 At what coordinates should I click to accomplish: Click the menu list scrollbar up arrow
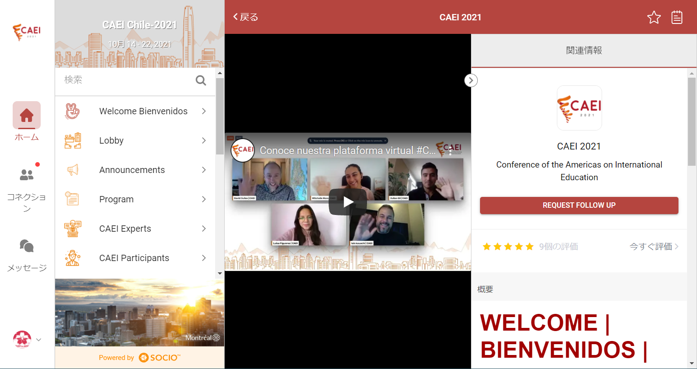[220, 73]
